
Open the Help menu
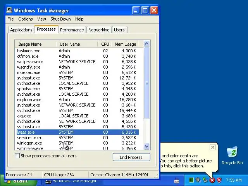(79, 19)
